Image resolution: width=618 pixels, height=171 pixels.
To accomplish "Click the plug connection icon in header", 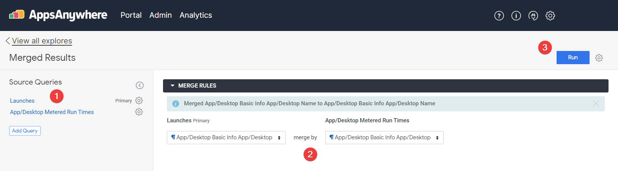I will point(533,15).
